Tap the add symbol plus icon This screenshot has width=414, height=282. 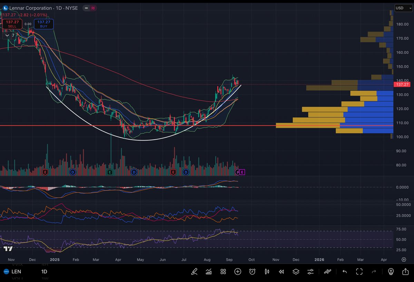pyautogui.click(x=238, y=272)
